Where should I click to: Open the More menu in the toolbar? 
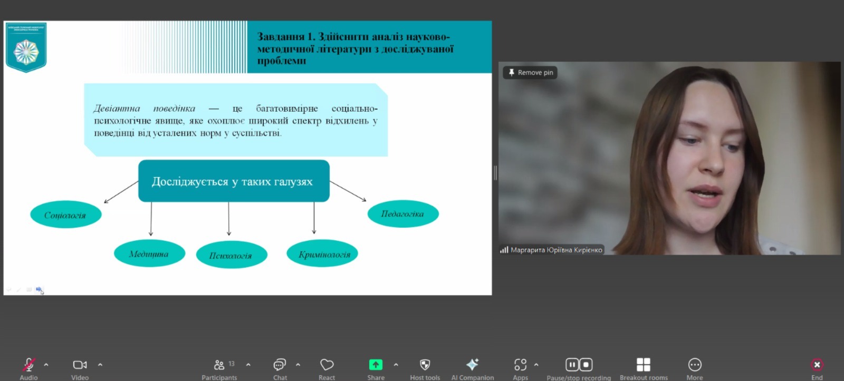pos(695,365)
